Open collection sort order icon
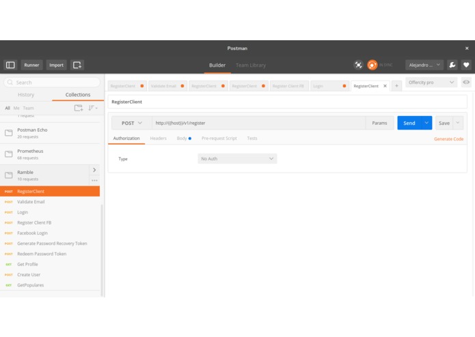 (x=93, y=108)
